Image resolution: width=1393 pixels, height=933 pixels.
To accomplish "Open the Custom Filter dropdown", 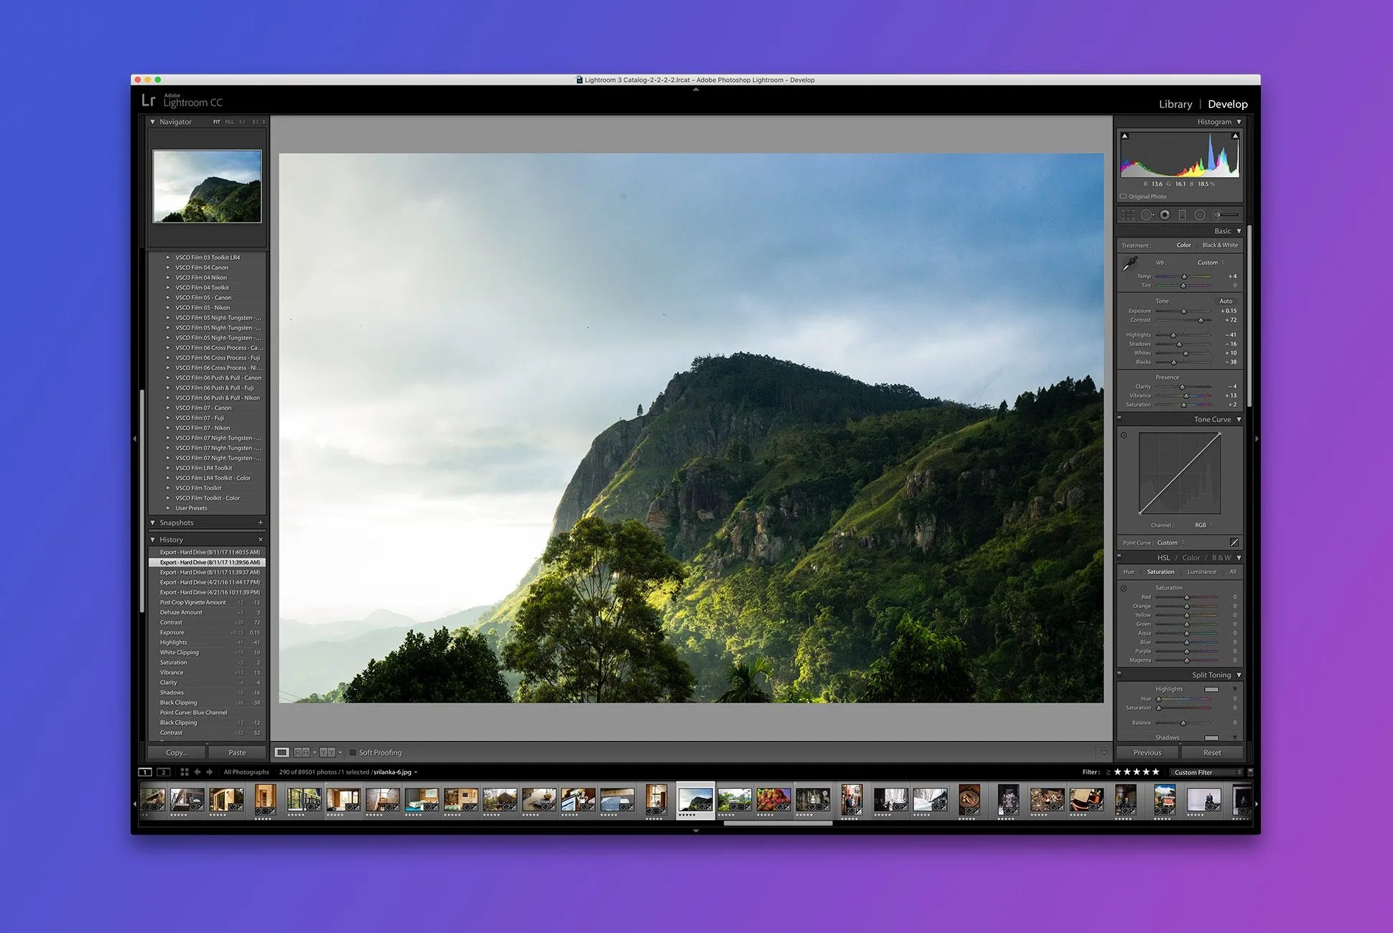I will coord(1208,772).
